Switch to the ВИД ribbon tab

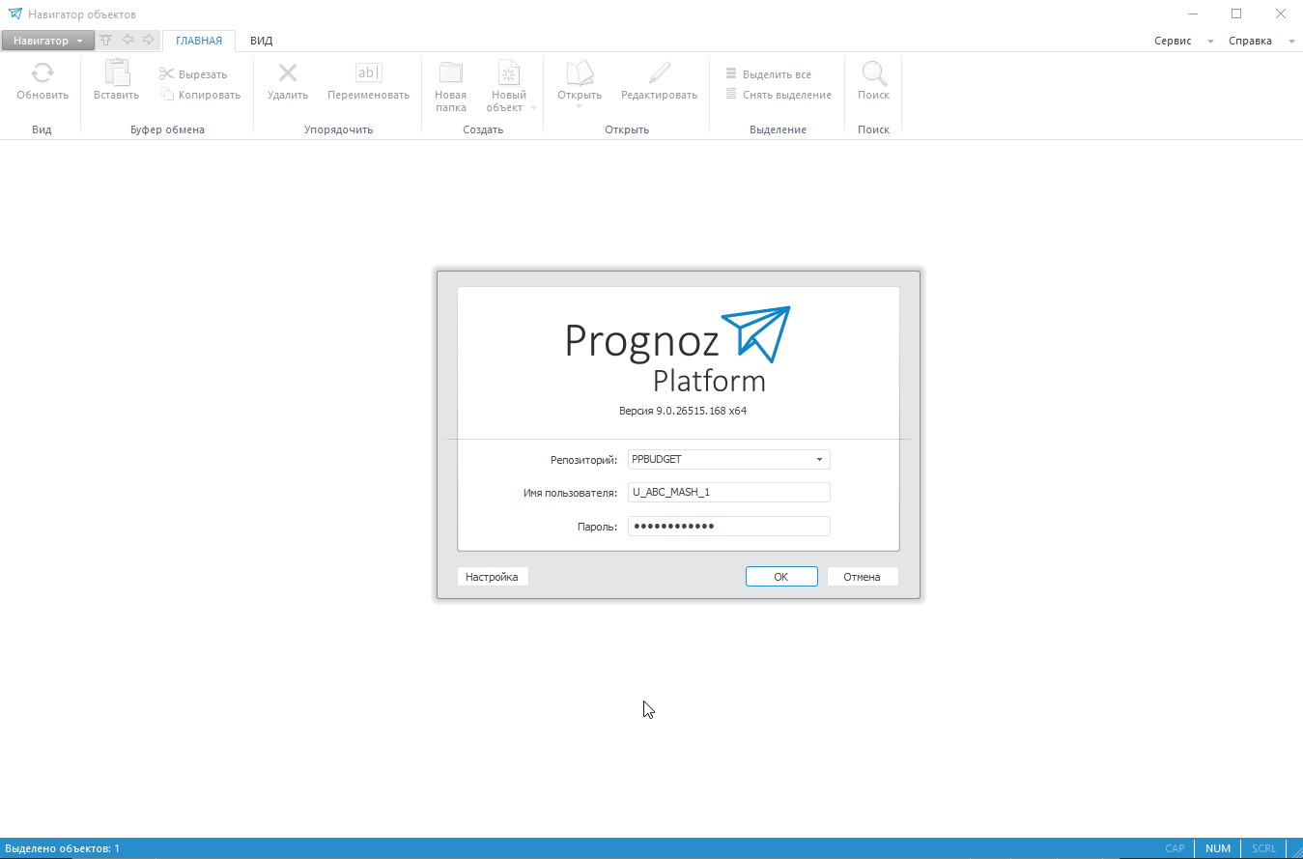click(262, 41)
